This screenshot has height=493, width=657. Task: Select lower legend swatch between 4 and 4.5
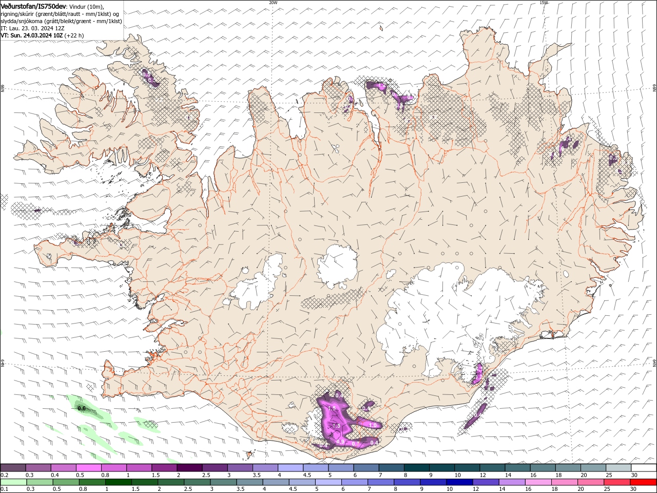(275, 482)
